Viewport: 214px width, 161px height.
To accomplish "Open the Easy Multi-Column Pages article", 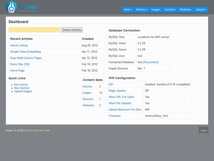I will (26, 58).
